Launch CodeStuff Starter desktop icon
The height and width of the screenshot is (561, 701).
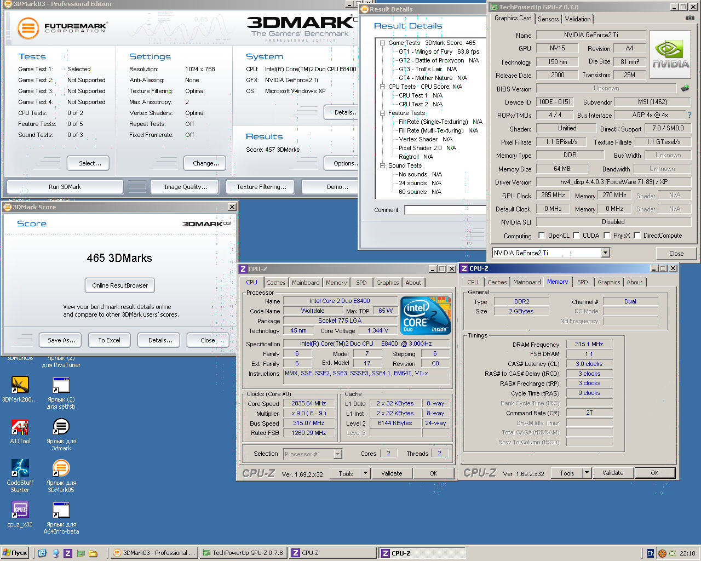pos(20,468)
